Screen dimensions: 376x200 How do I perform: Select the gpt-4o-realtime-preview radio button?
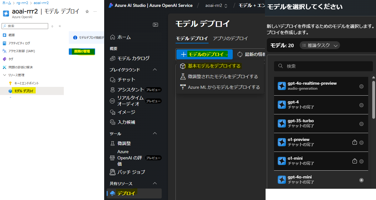(x=362, y=86)
